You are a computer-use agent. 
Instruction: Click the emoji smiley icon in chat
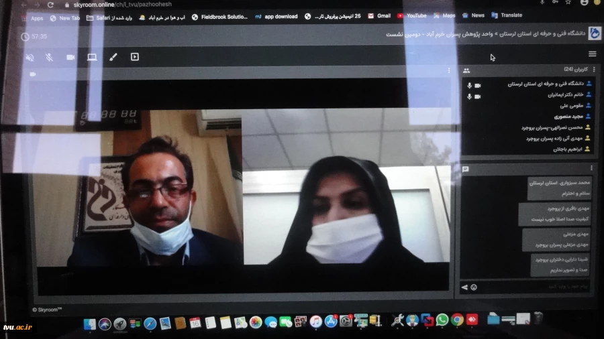[474, 287]
